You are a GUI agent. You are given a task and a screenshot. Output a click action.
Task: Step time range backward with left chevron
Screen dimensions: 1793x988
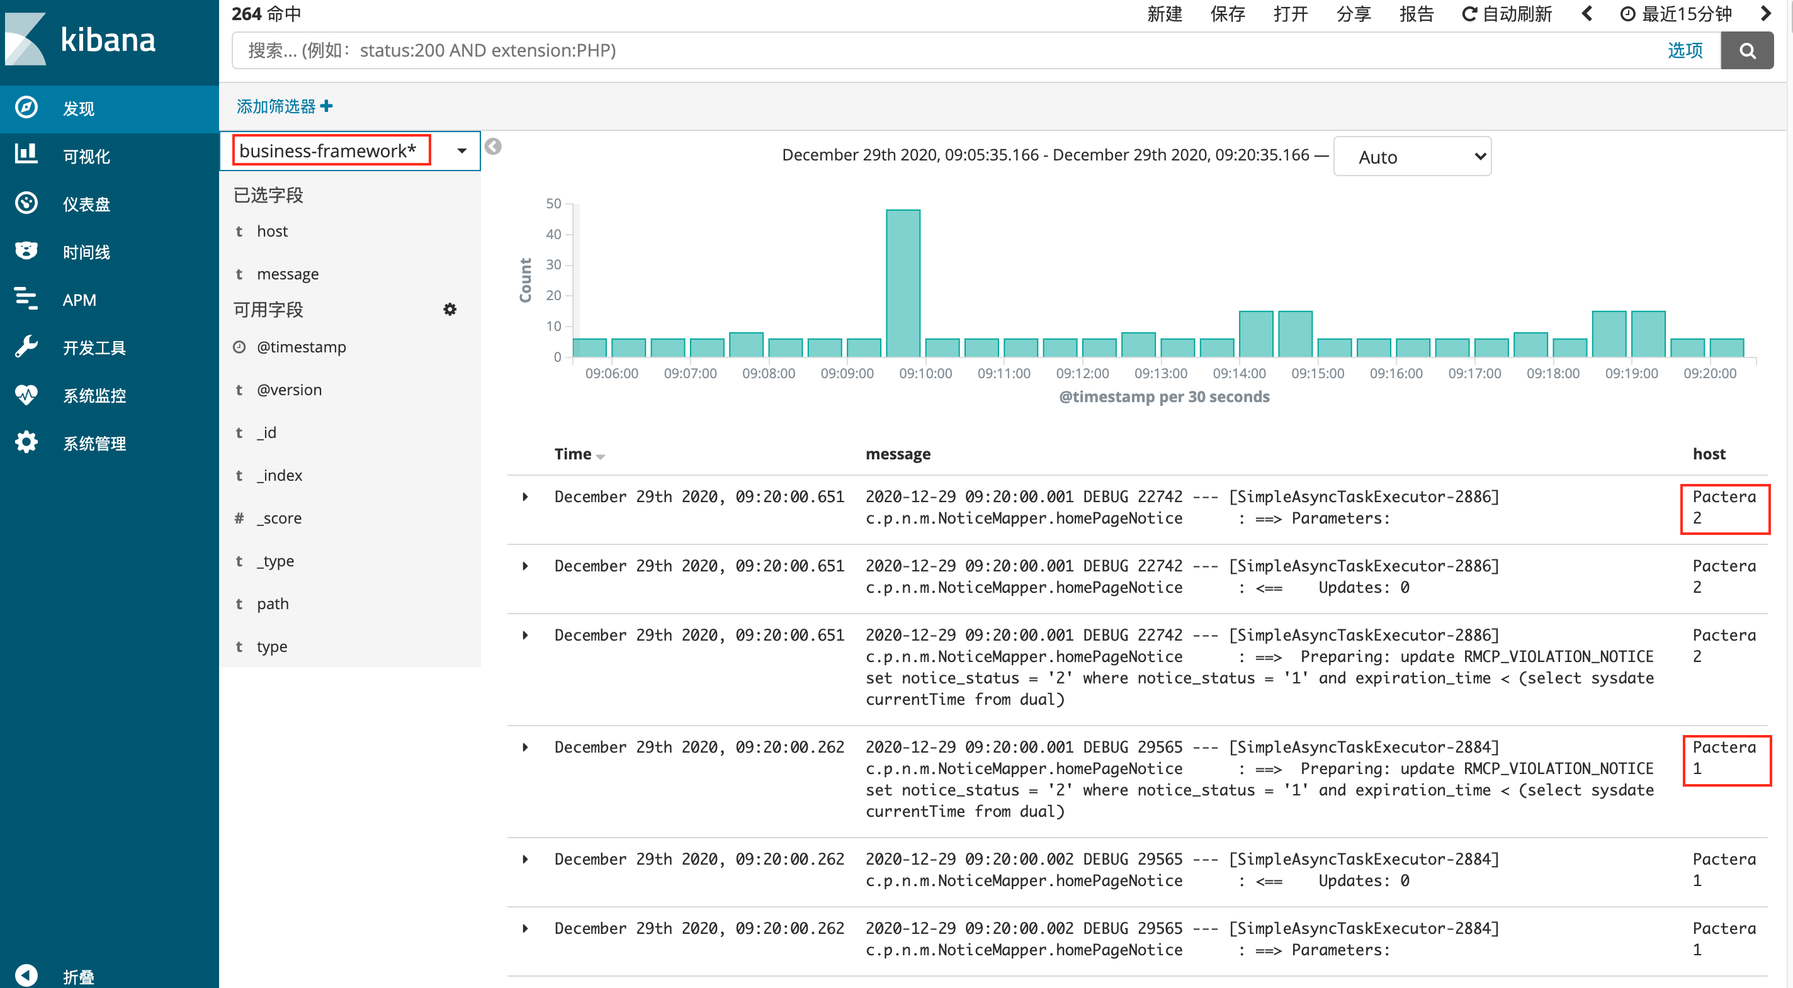coord(1587,14)
